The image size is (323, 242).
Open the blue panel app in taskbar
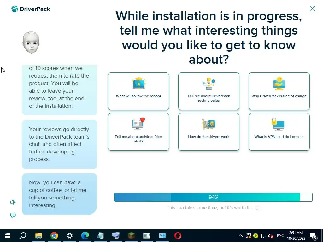point(162,236)
